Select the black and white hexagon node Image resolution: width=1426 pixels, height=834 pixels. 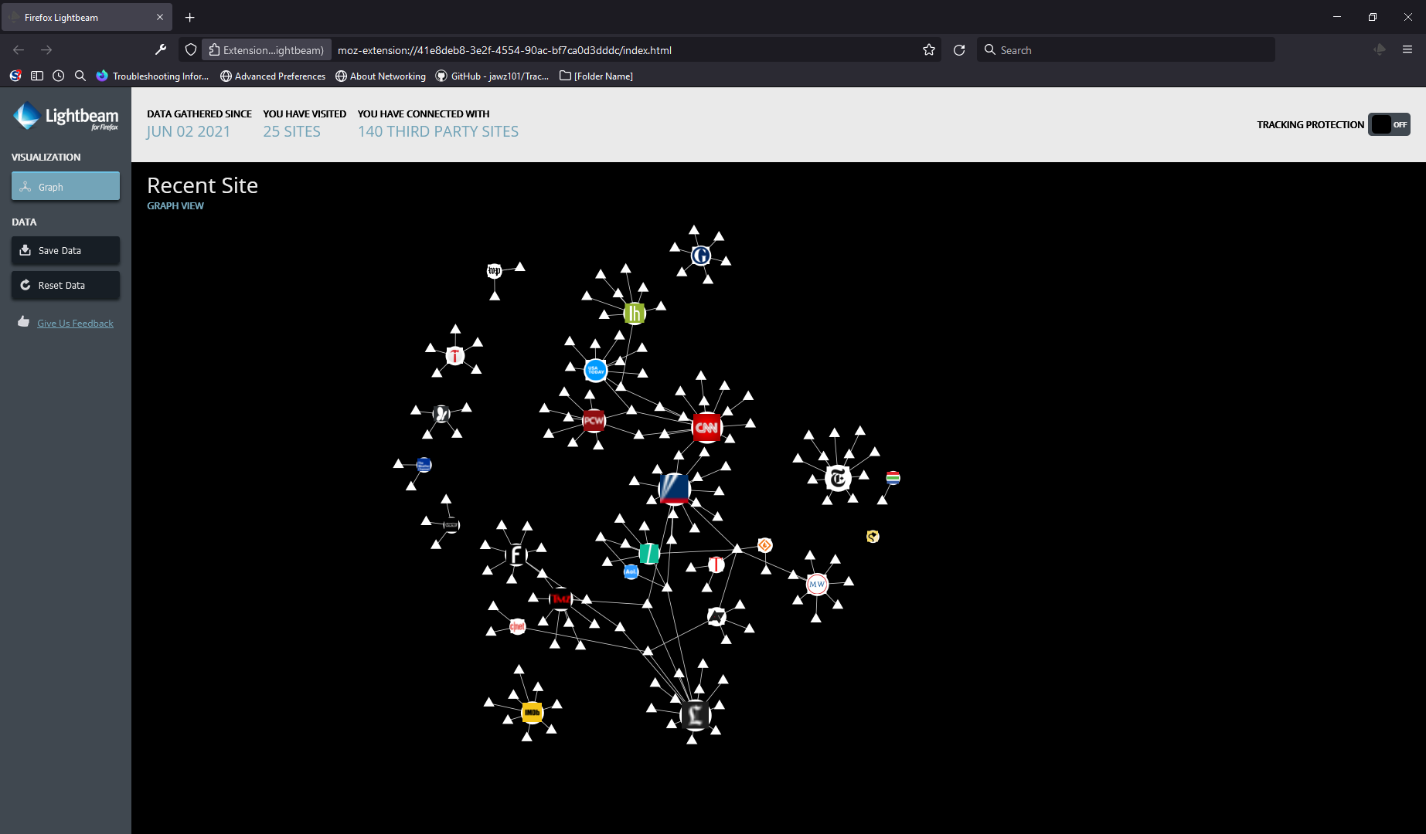[x=716, y=617]
